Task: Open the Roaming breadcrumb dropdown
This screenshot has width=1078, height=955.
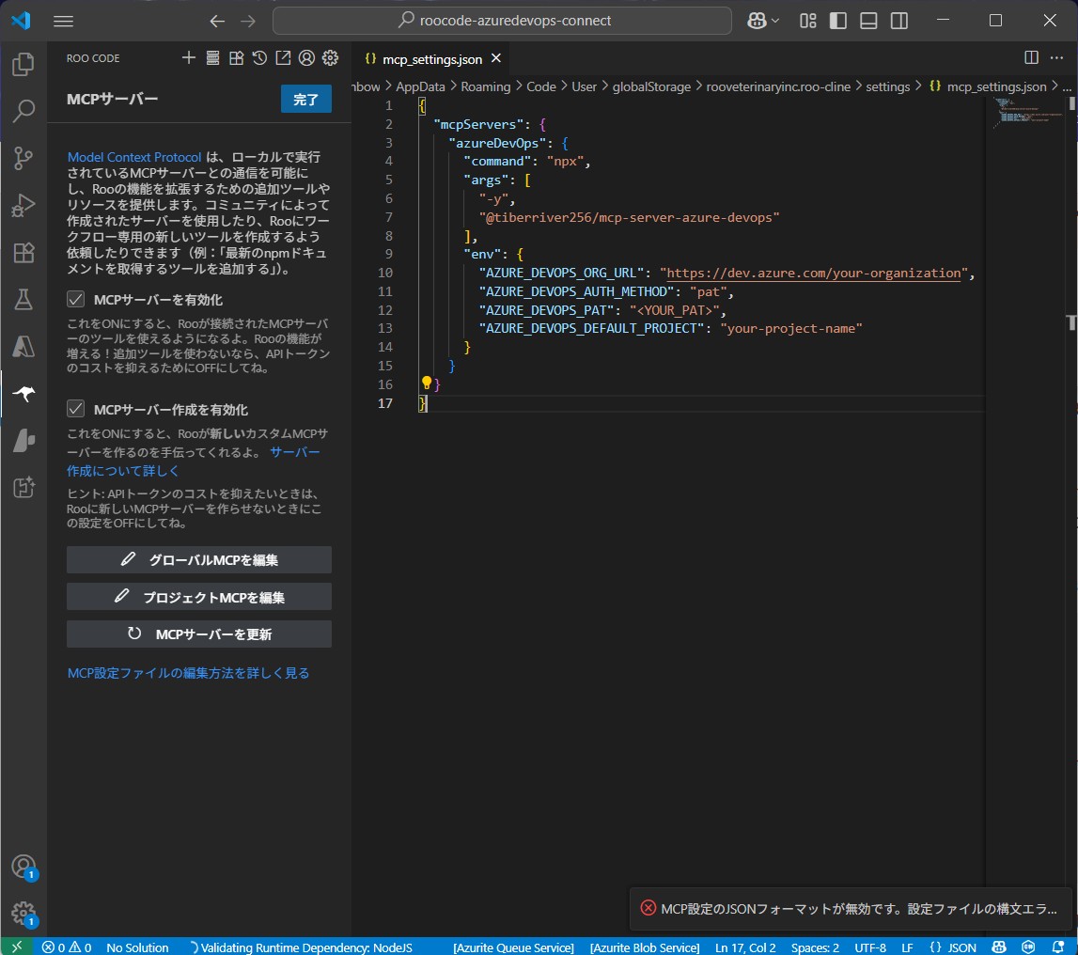Action: [x=485, y=86]
